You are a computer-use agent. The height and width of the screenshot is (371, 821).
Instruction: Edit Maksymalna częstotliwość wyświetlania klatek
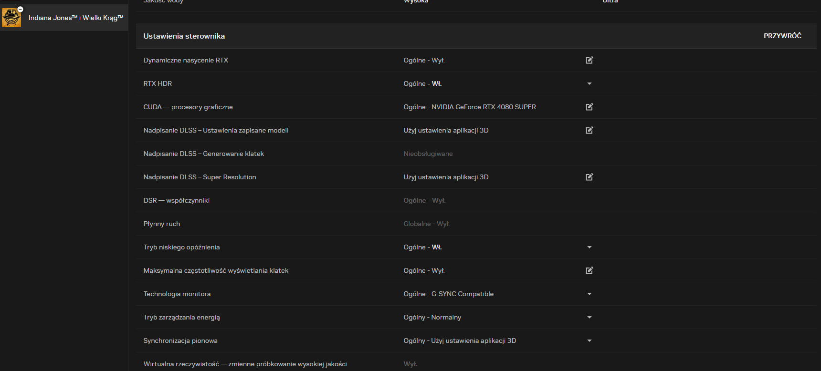point(589,270)
